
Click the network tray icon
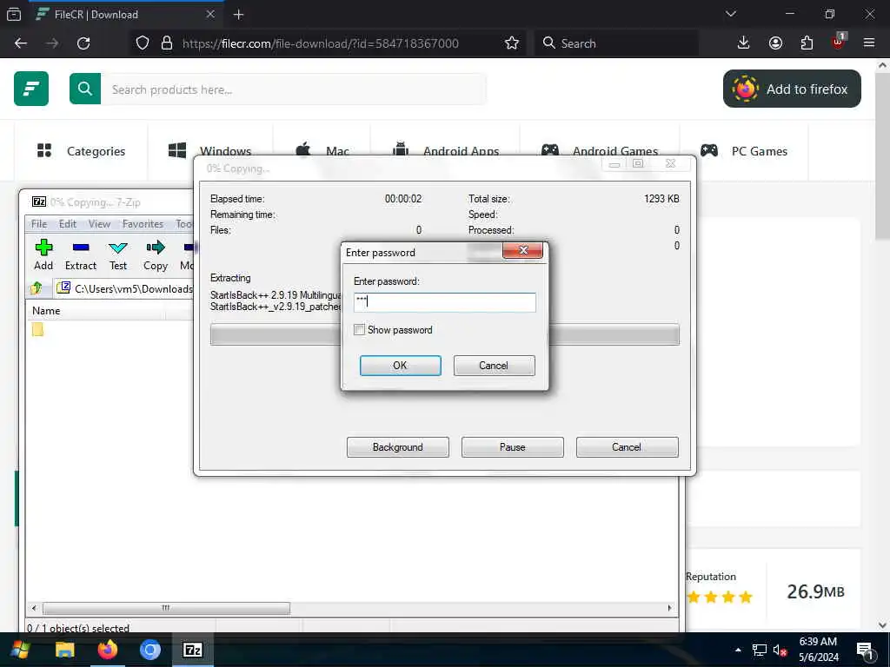tap(760, 650)
